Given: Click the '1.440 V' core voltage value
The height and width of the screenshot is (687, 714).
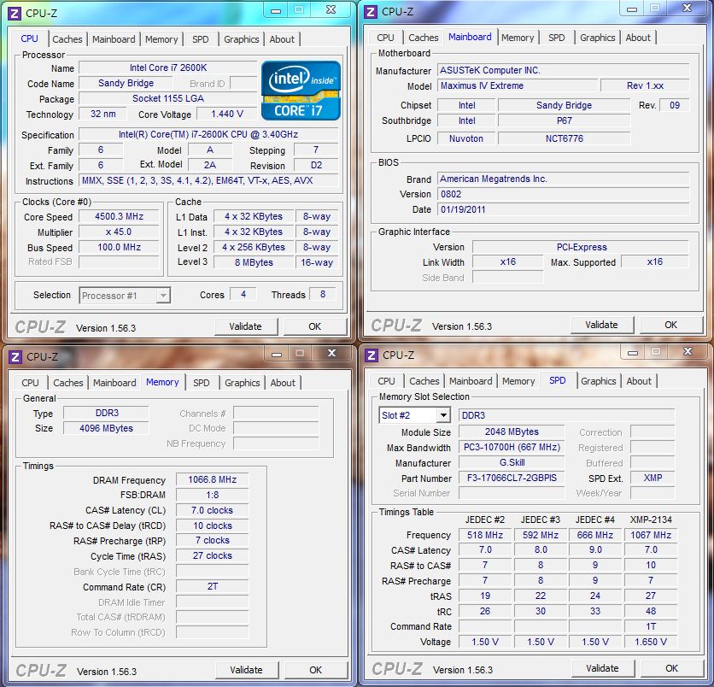Looking at the screenshot, I should click(x=227, y=114).
